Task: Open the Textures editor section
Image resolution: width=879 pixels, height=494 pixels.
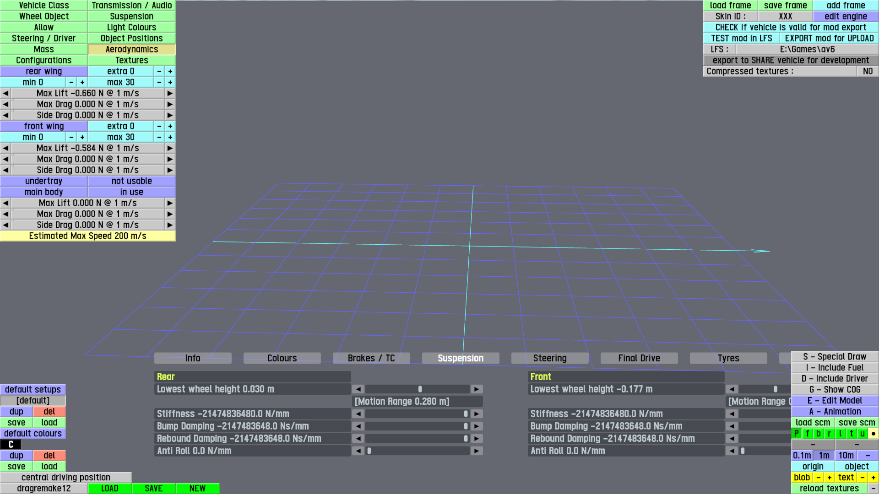Action: pyautogui.click(x=131, y=60)
